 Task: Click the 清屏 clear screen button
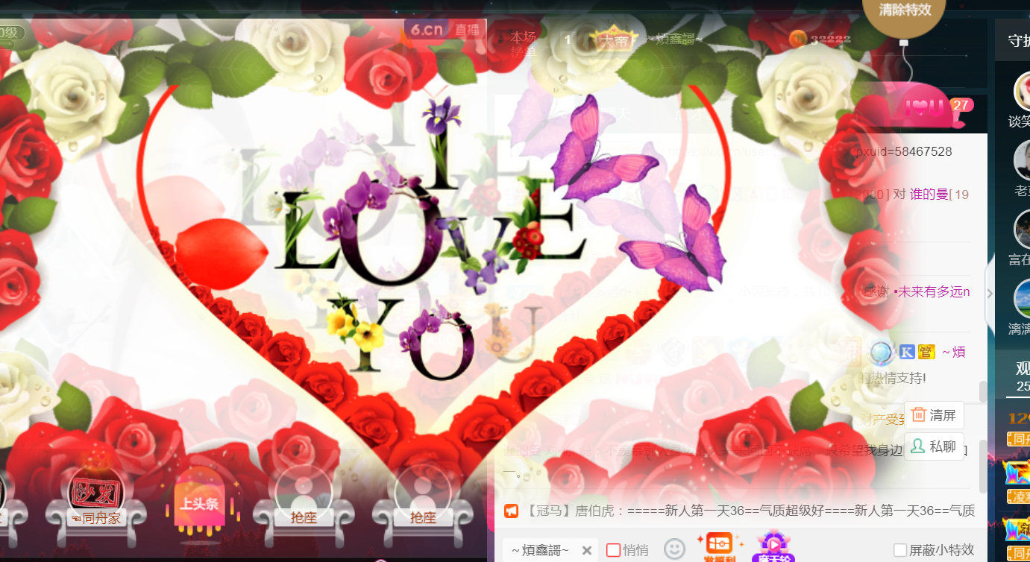[x=934, y=415]
